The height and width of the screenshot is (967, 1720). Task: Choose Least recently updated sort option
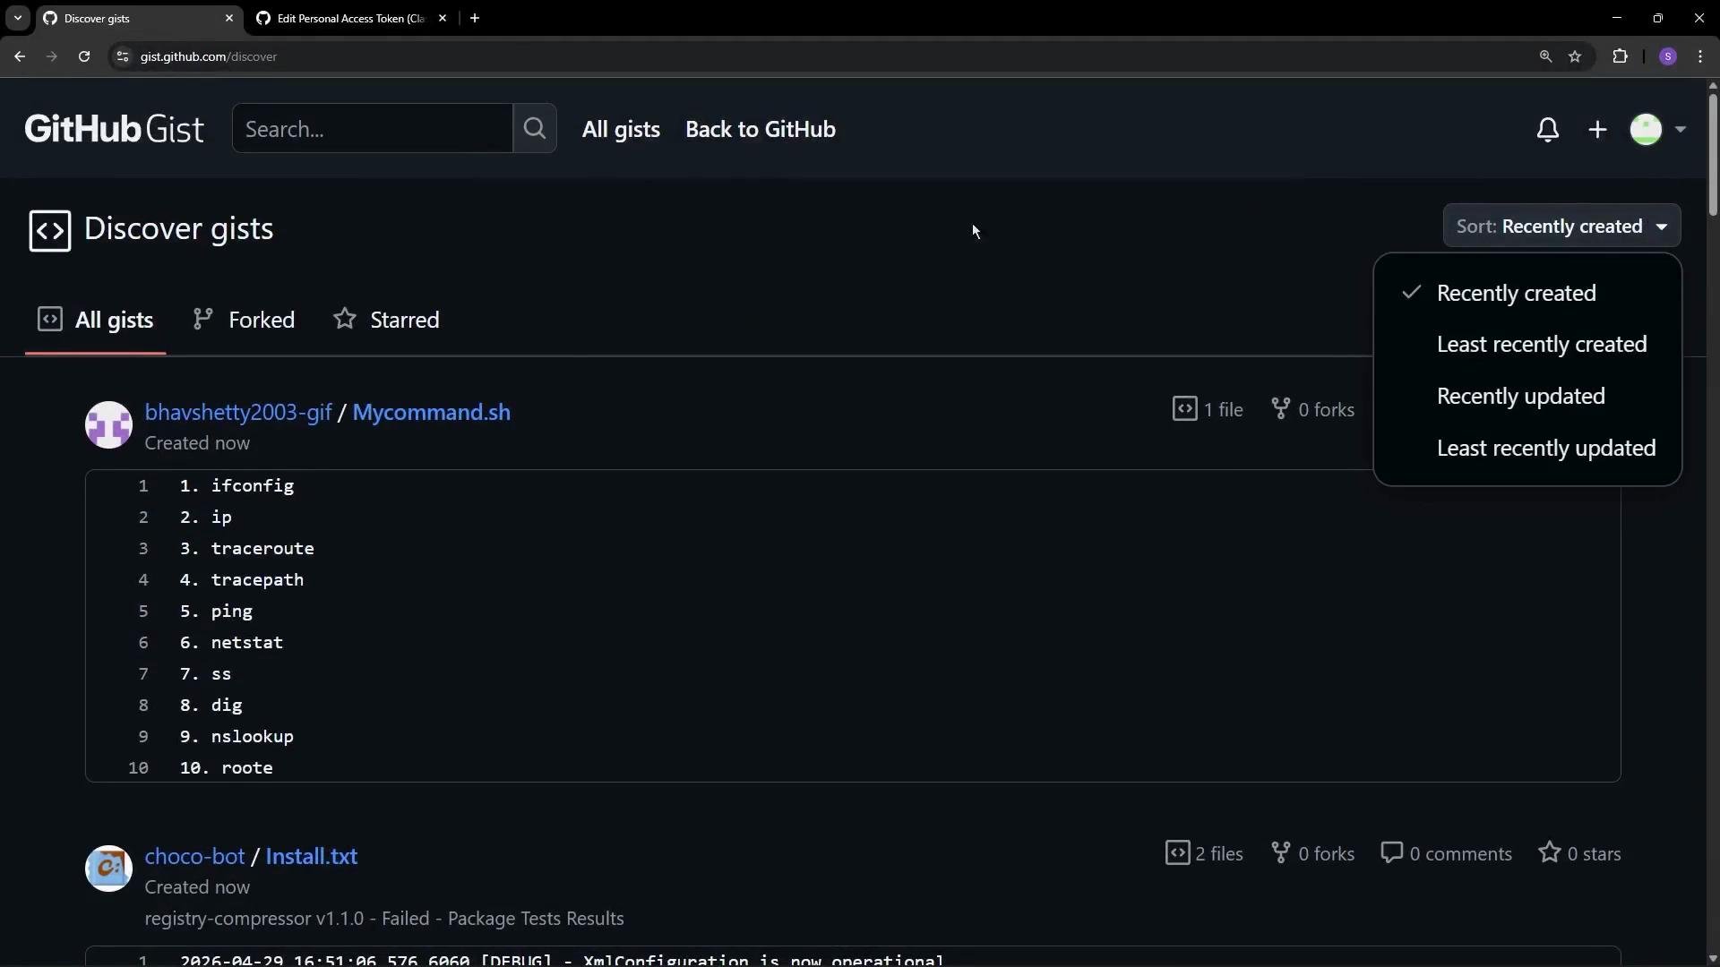[1527, 449]
